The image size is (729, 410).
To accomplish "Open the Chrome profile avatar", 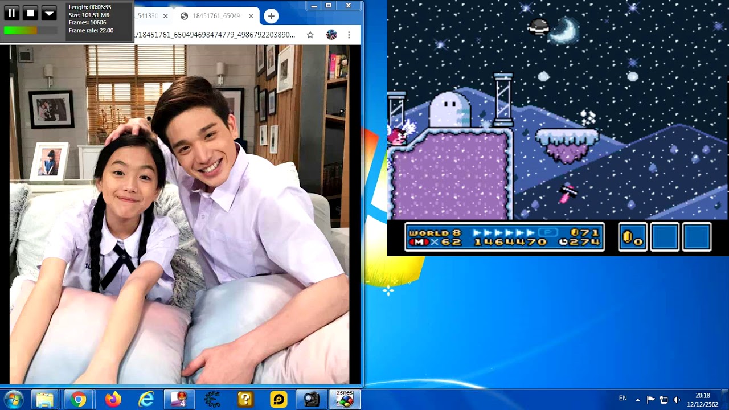I will [x=331, y=35].
